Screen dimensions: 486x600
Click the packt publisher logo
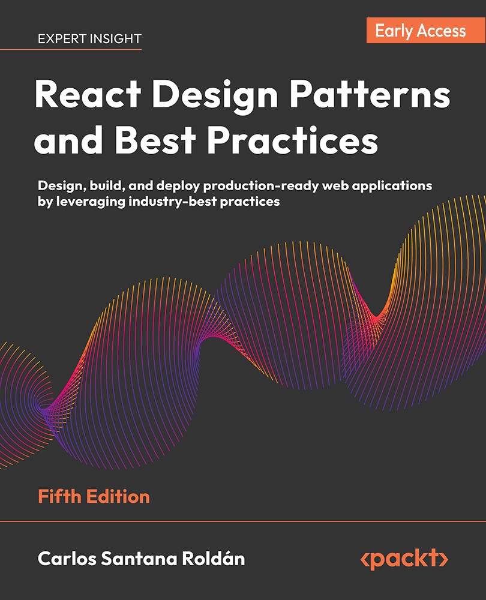click(x=404, y=559)
